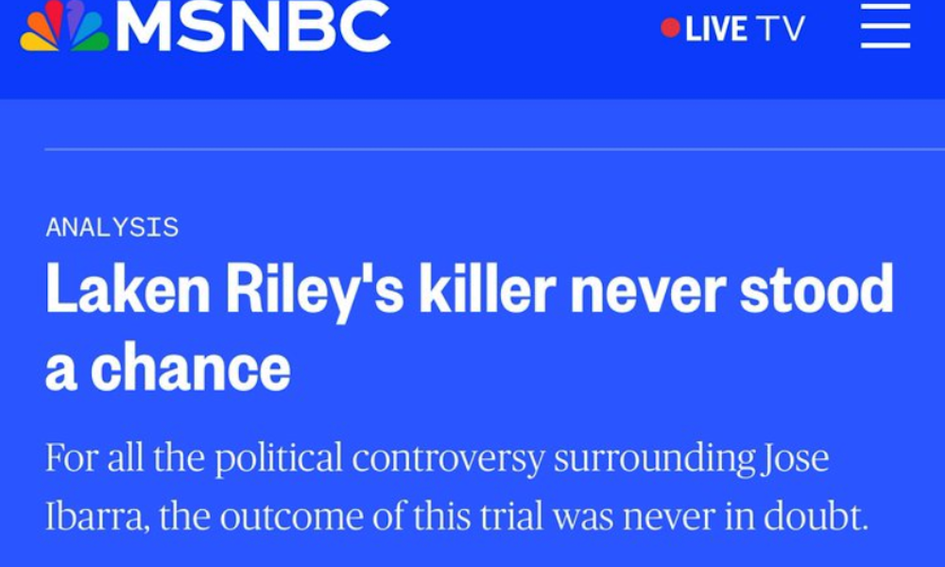Viewport: 945px width, 567px height.
Task: Open the hamburger menu icon
Action: coord(885,26)
